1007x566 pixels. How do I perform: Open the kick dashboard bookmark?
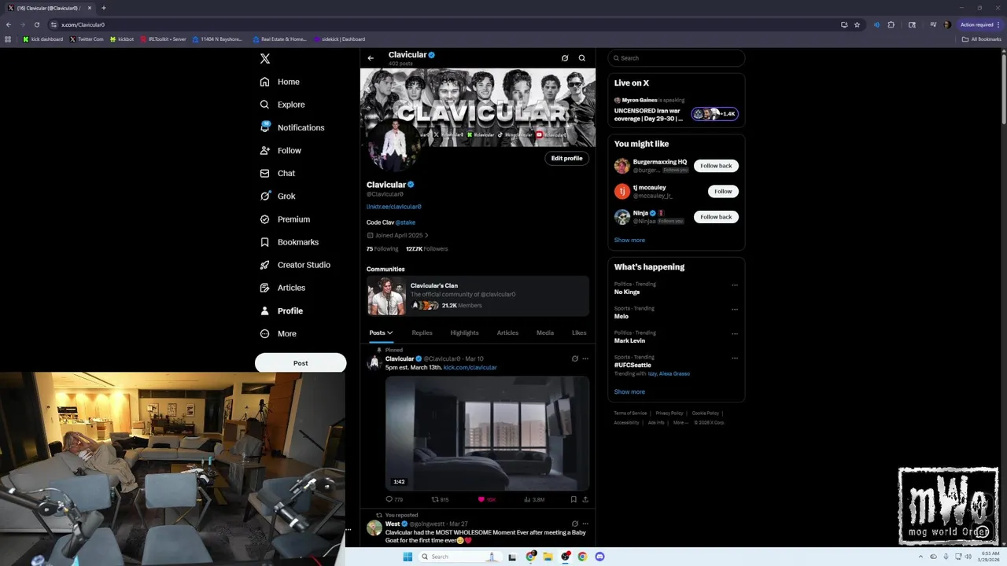pos(43,39)
